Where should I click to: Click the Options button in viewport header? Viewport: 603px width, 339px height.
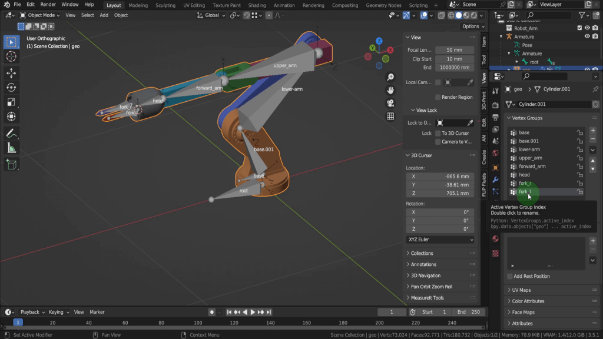tap(473, 26)
